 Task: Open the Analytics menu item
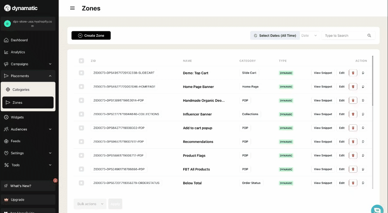point(18,52)
